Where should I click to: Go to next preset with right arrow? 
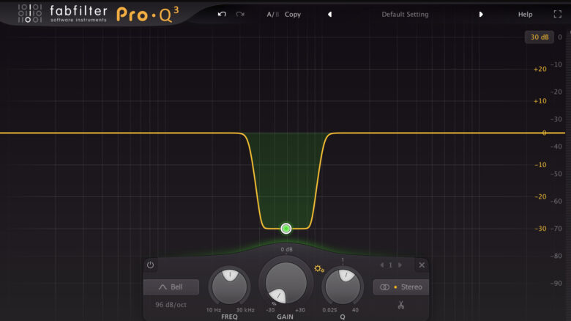(x=481, y=14)
